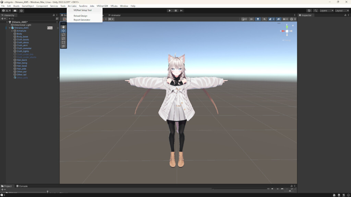Click the red X axis gizmo cone

coord(283,31)
